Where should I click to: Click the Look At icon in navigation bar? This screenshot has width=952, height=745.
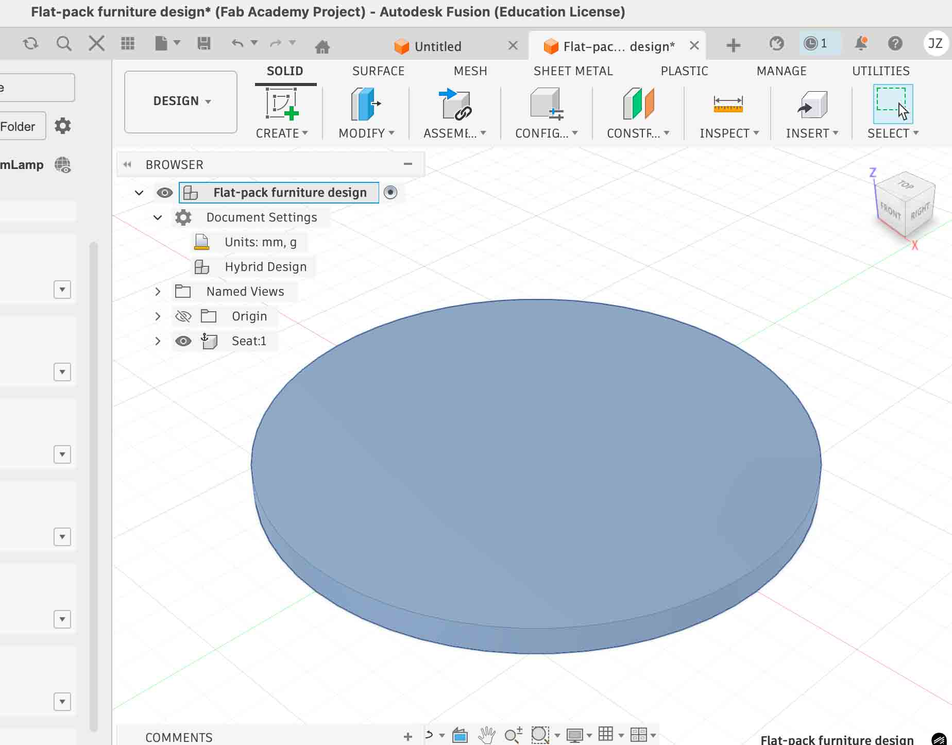(460, 735)
